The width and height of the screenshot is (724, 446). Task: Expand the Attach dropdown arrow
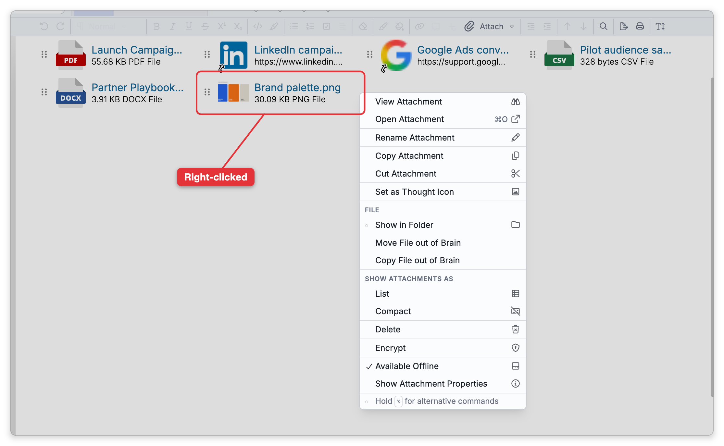tap(512, 27)
